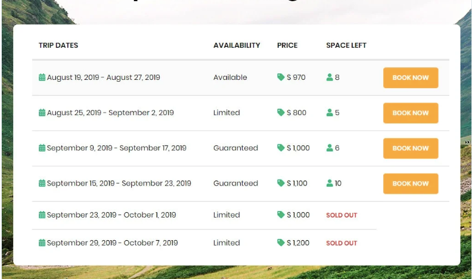Select the AVAILABILITY column header
The width and height of the screenshot is (472, 279).
(237, 45)
